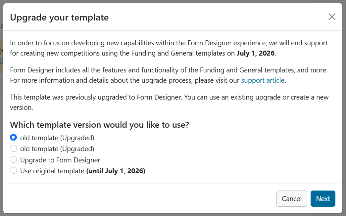Click the close cross in the corner
This screenshot has width=346, height=216.
[x=332, y=17]
